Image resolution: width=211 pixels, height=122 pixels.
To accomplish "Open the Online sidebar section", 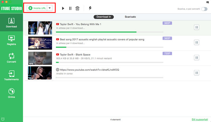I will pyautogui.click(x=11, y=93).
